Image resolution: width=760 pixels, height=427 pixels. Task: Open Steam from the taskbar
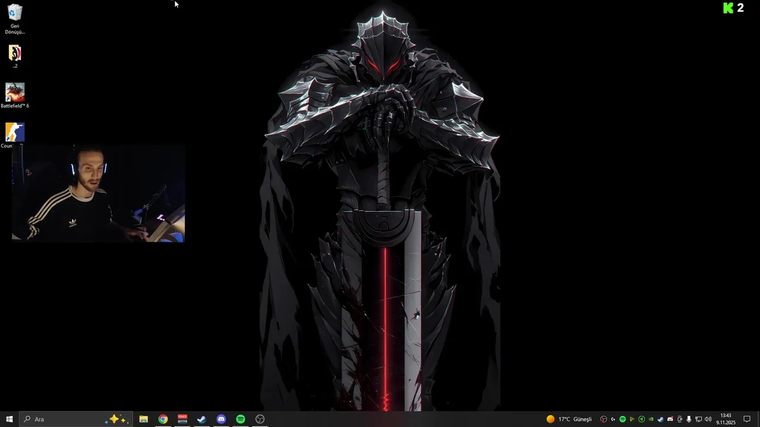point(202,419)
